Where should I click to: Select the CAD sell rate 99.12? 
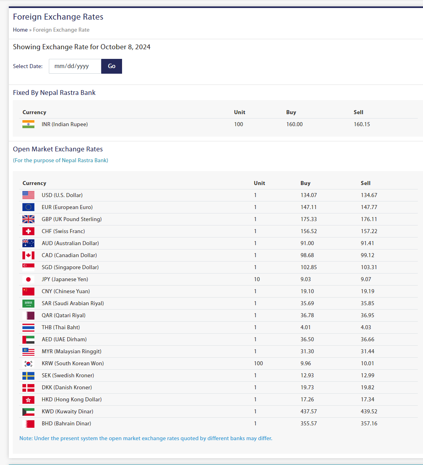point(367,256)
